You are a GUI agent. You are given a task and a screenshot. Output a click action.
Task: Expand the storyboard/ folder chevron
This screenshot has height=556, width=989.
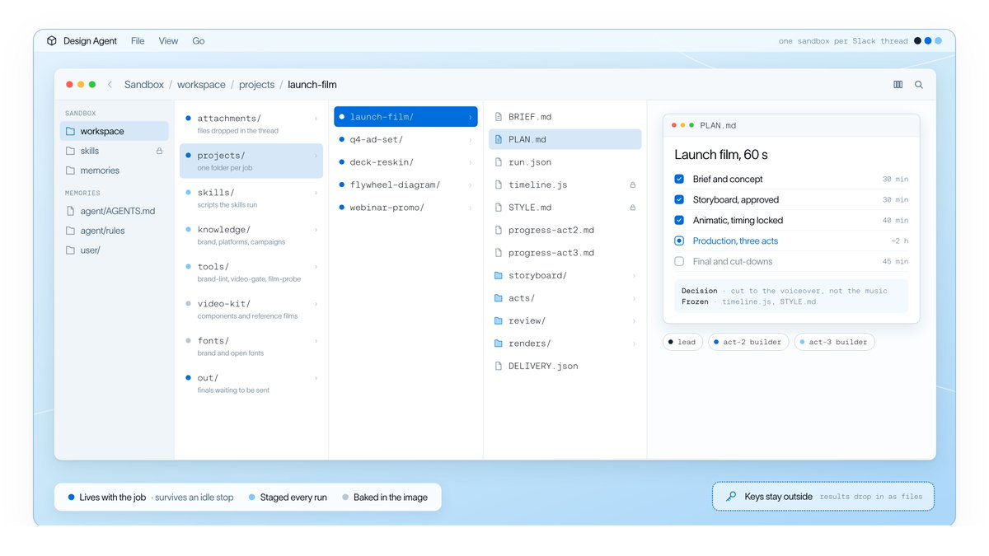click(x=634, y=276)
